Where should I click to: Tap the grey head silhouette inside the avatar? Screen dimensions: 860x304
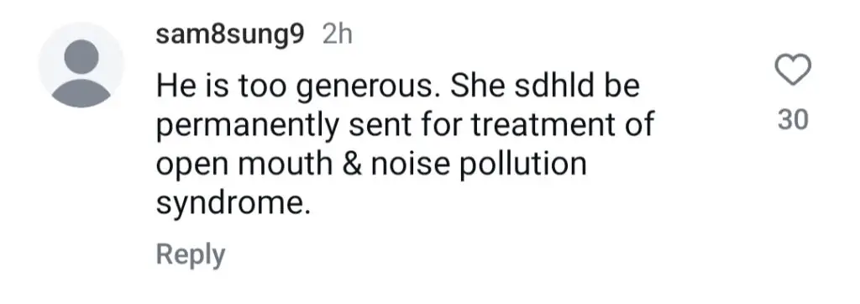pos(81,56)
